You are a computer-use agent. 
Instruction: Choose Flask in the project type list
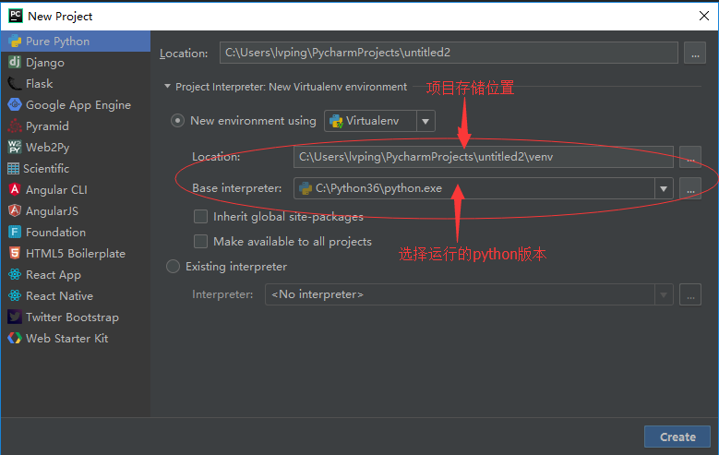pos(40,83)
